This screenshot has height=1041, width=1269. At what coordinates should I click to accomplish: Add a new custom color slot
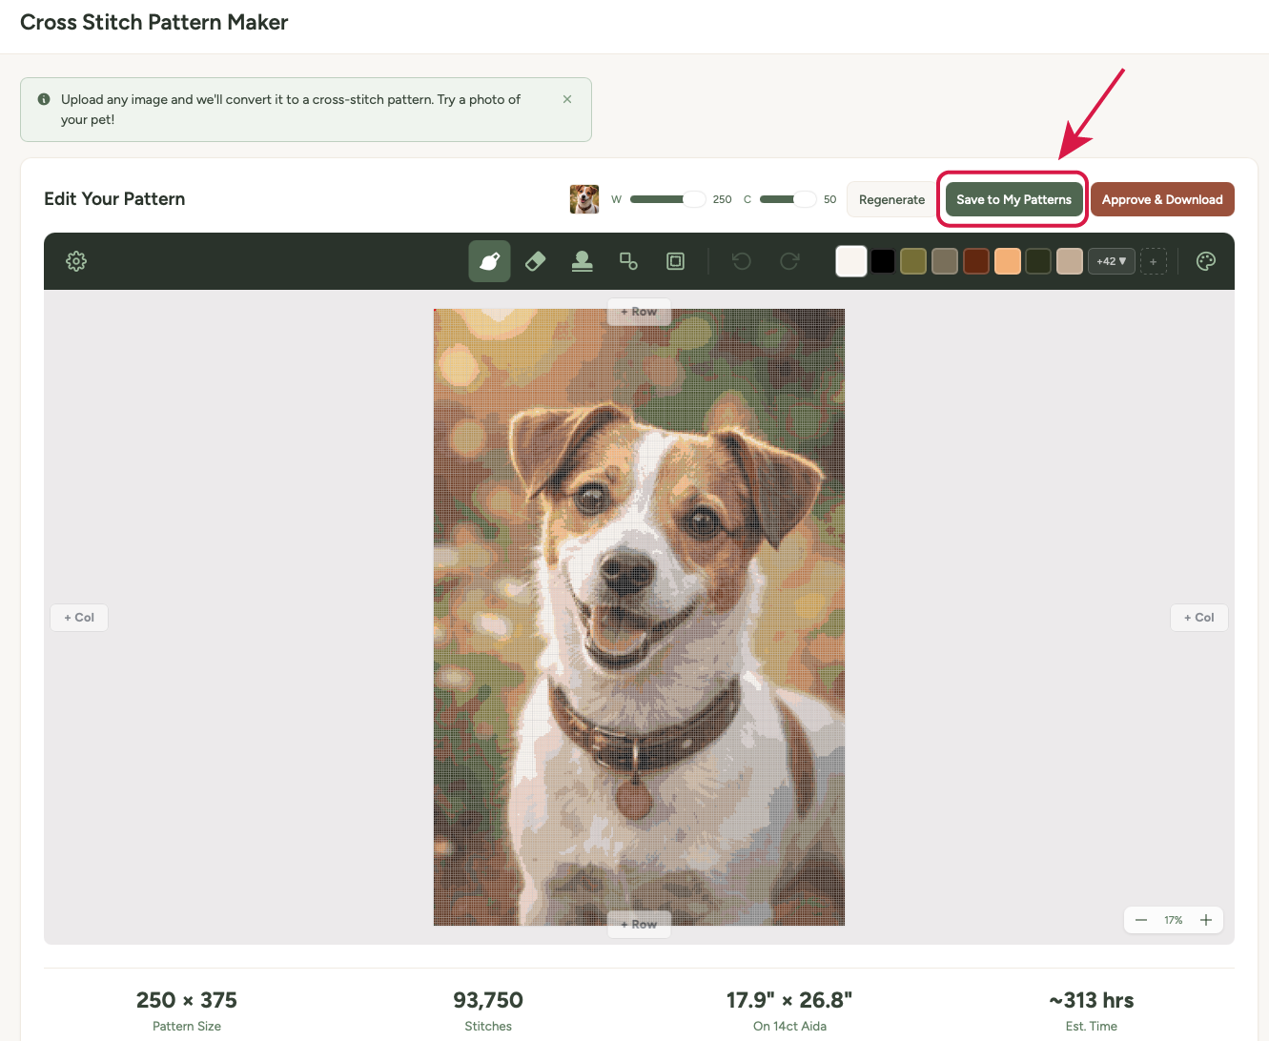pos(1154,260)
